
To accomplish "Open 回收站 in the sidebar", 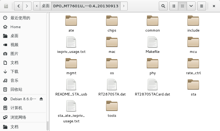I will pos(23,89).
